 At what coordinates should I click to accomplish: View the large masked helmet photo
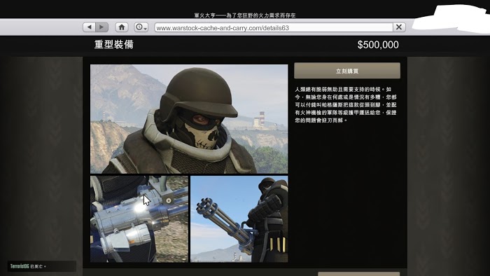click(x=189, y=119)
